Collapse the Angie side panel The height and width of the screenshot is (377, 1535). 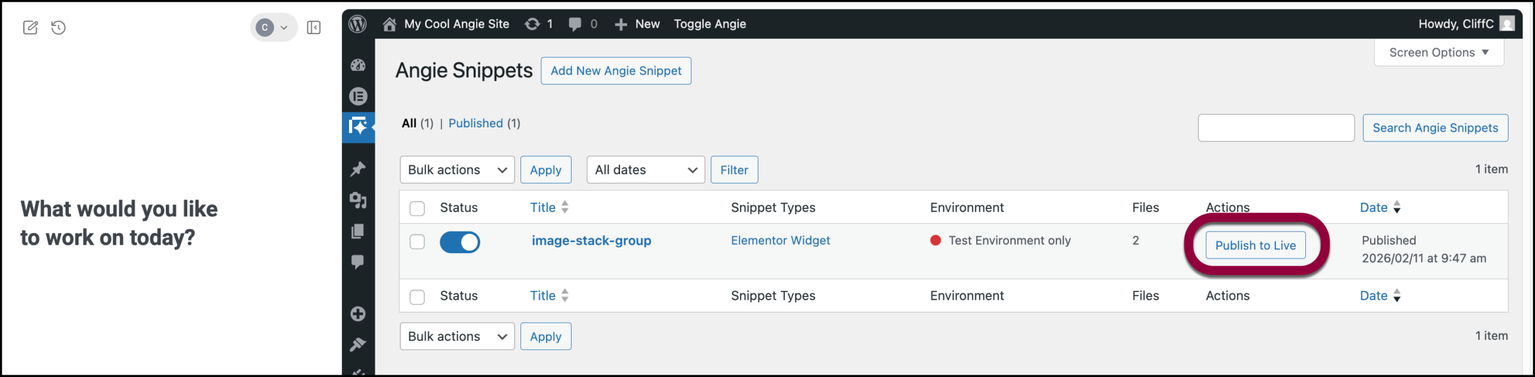click(314, 28)
